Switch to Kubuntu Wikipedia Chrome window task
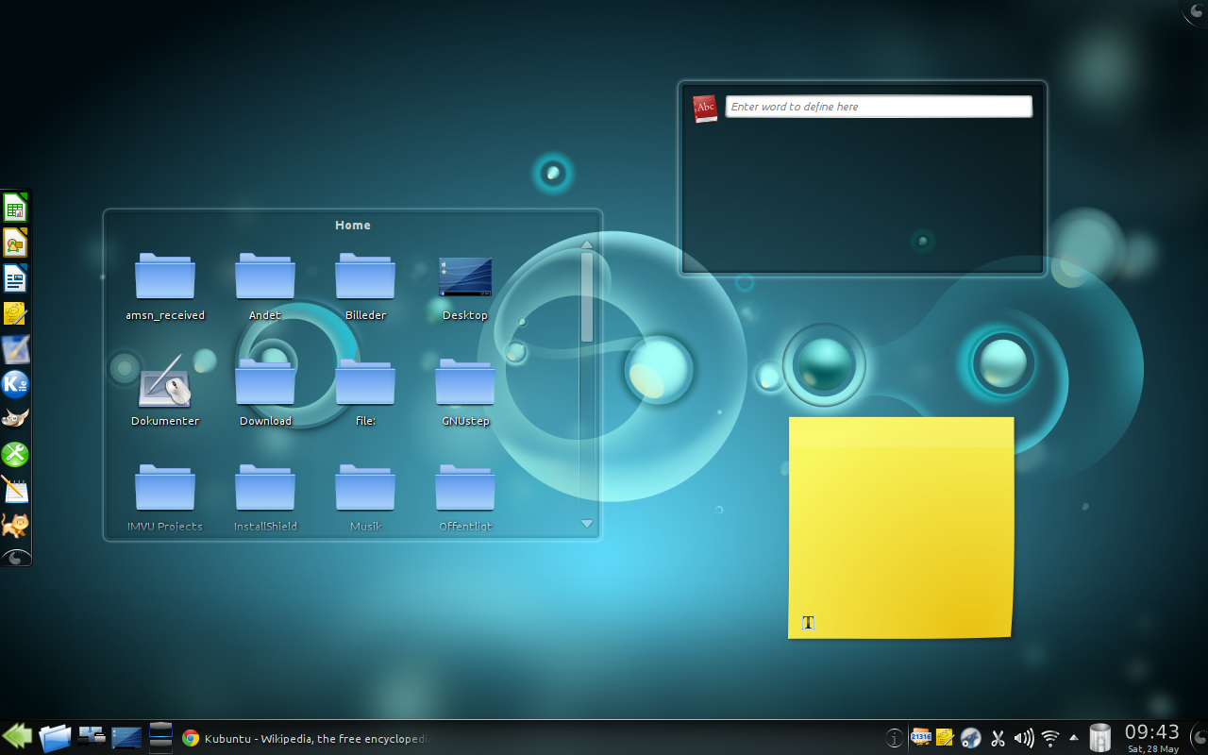The width and height of the screenshot is (1208, 755). [x=307, y=739]
